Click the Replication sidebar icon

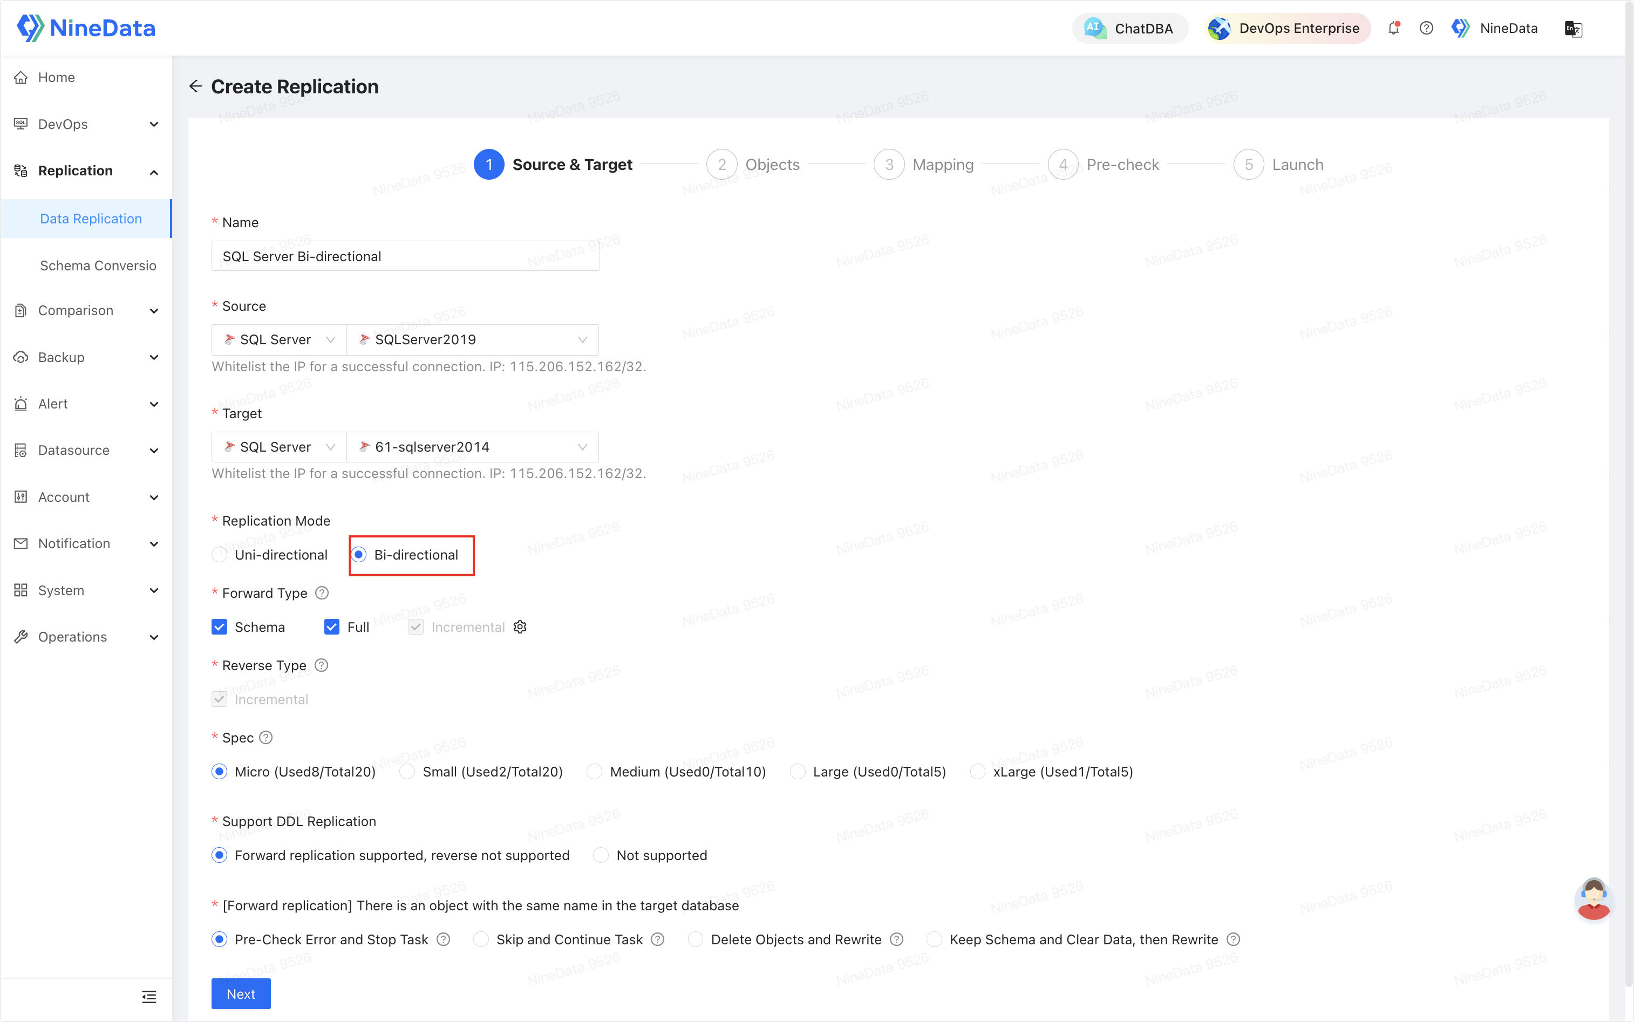click(21, 171)
